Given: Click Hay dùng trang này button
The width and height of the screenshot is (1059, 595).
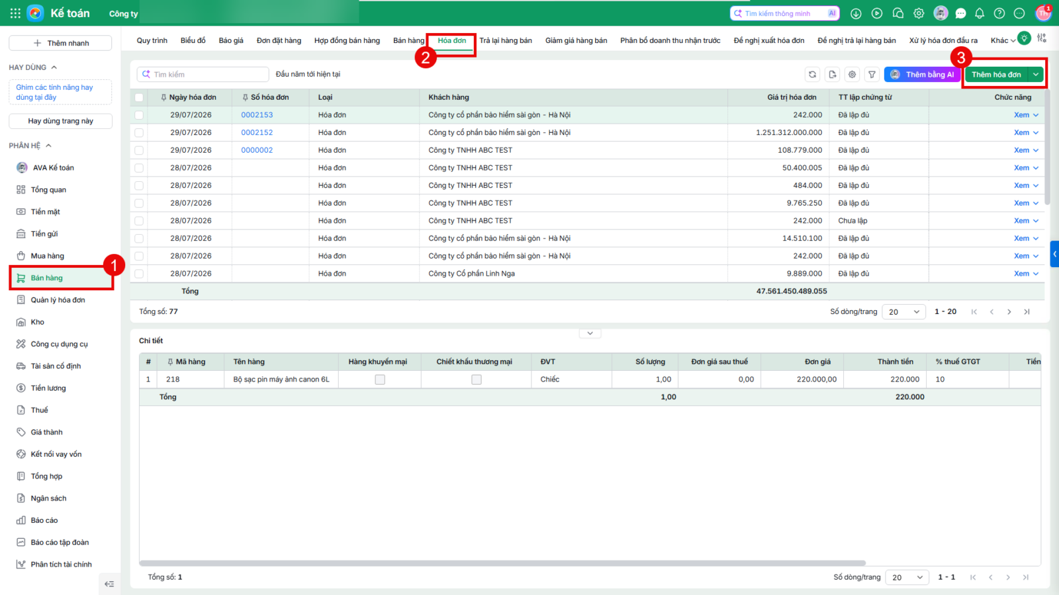Looking at the screenshot, I should (60, 121).
